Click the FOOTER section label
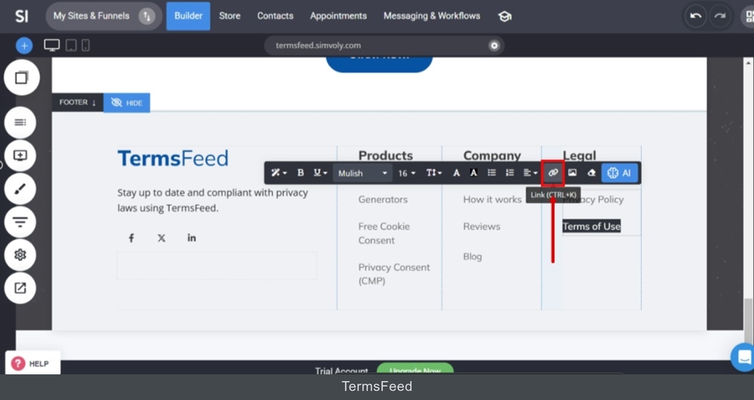This screenshot has height=400, width=754. (x=78, y=103)
